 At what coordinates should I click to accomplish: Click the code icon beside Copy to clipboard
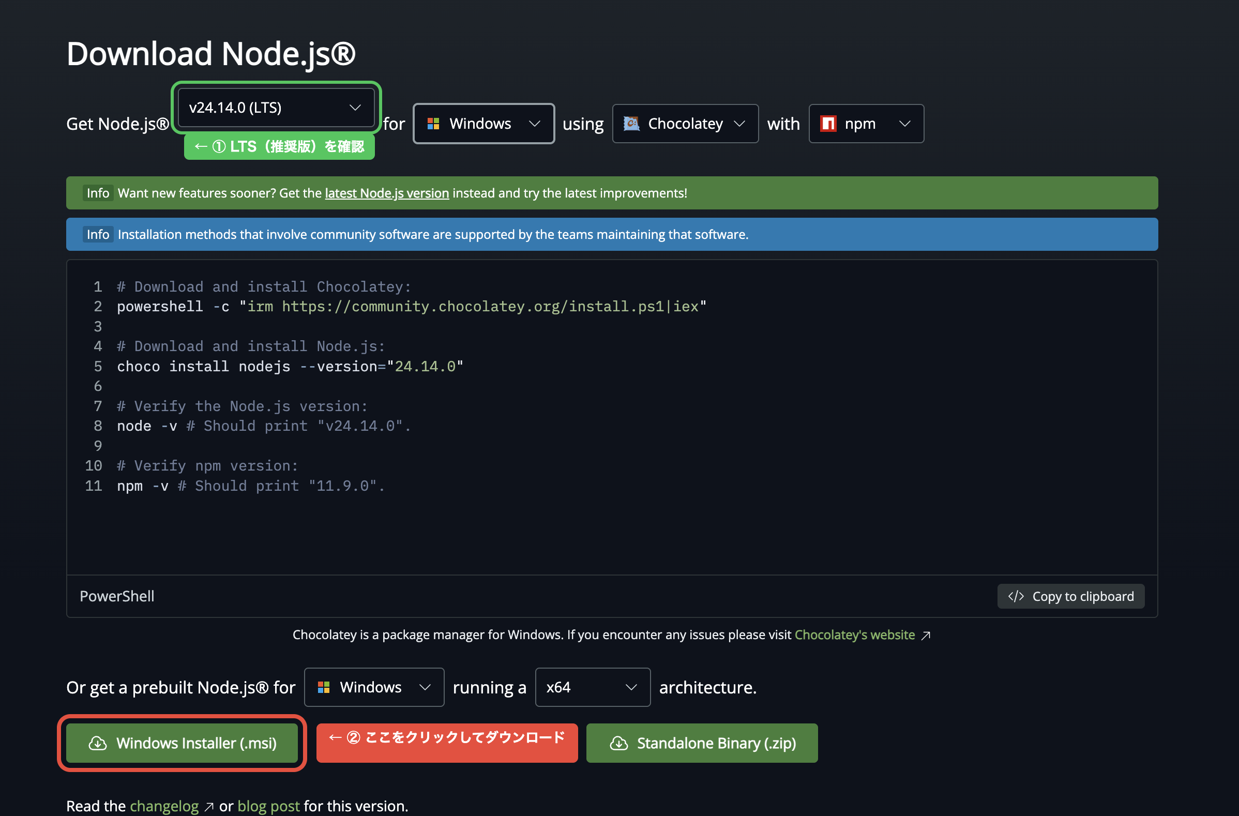(1017, 596)
